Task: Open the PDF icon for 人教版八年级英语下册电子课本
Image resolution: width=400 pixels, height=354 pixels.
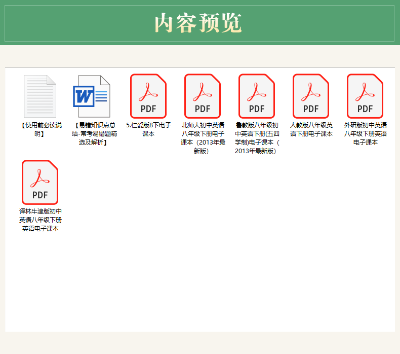Action: click(x=311, y=96)
